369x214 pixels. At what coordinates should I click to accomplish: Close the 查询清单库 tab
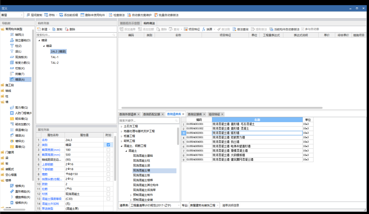[183, 114]
